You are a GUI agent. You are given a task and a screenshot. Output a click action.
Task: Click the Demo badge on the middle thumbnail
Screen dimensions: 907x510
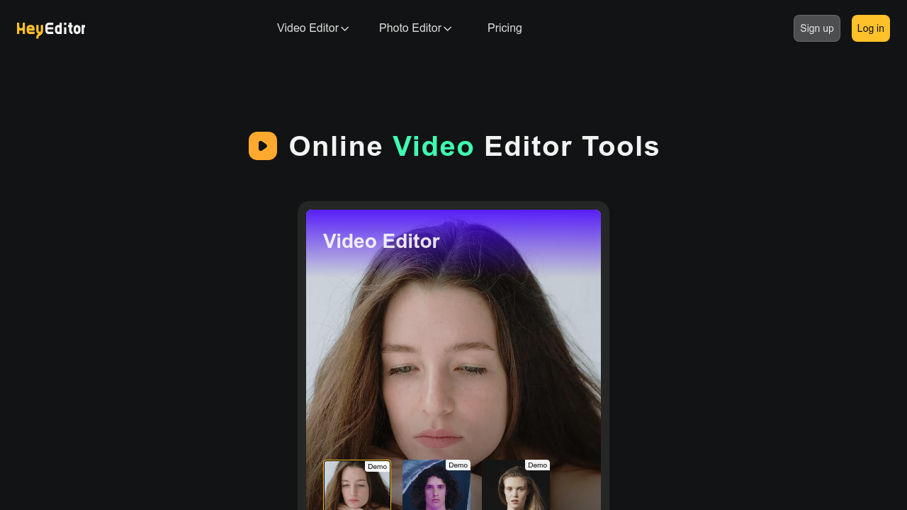(458, 465)
